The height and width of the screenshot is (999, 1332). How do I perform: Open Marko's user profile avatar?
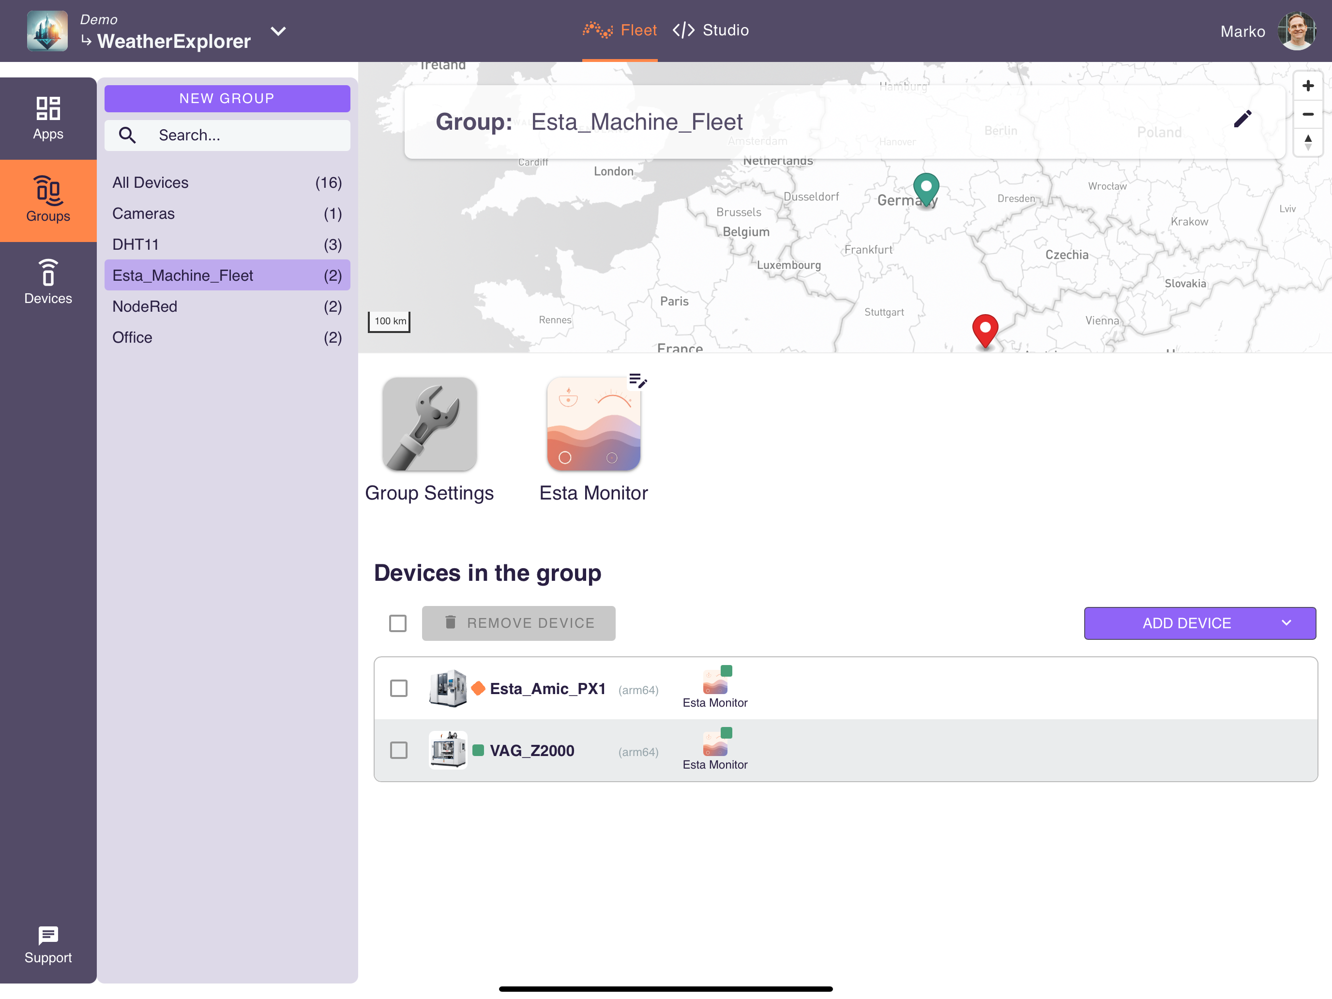pyautogui.click(x=1297, y=31)
